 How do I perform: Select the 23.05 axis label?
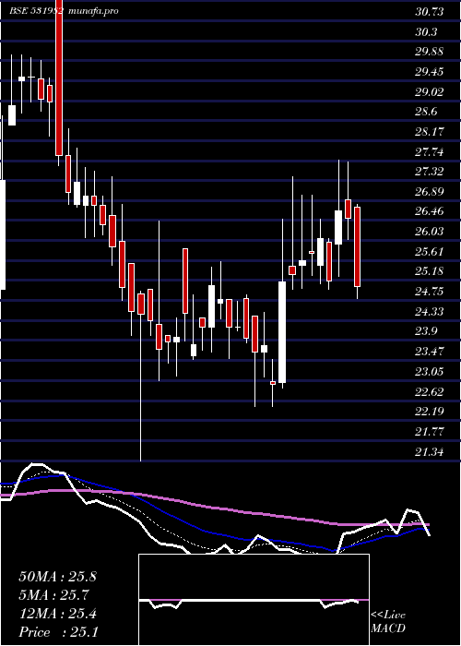click(430, 372)
